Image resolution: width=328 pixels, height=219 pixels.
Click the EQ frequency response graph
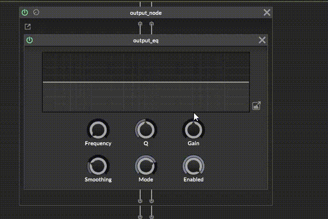pyautogui.click(x=145, y=82)
